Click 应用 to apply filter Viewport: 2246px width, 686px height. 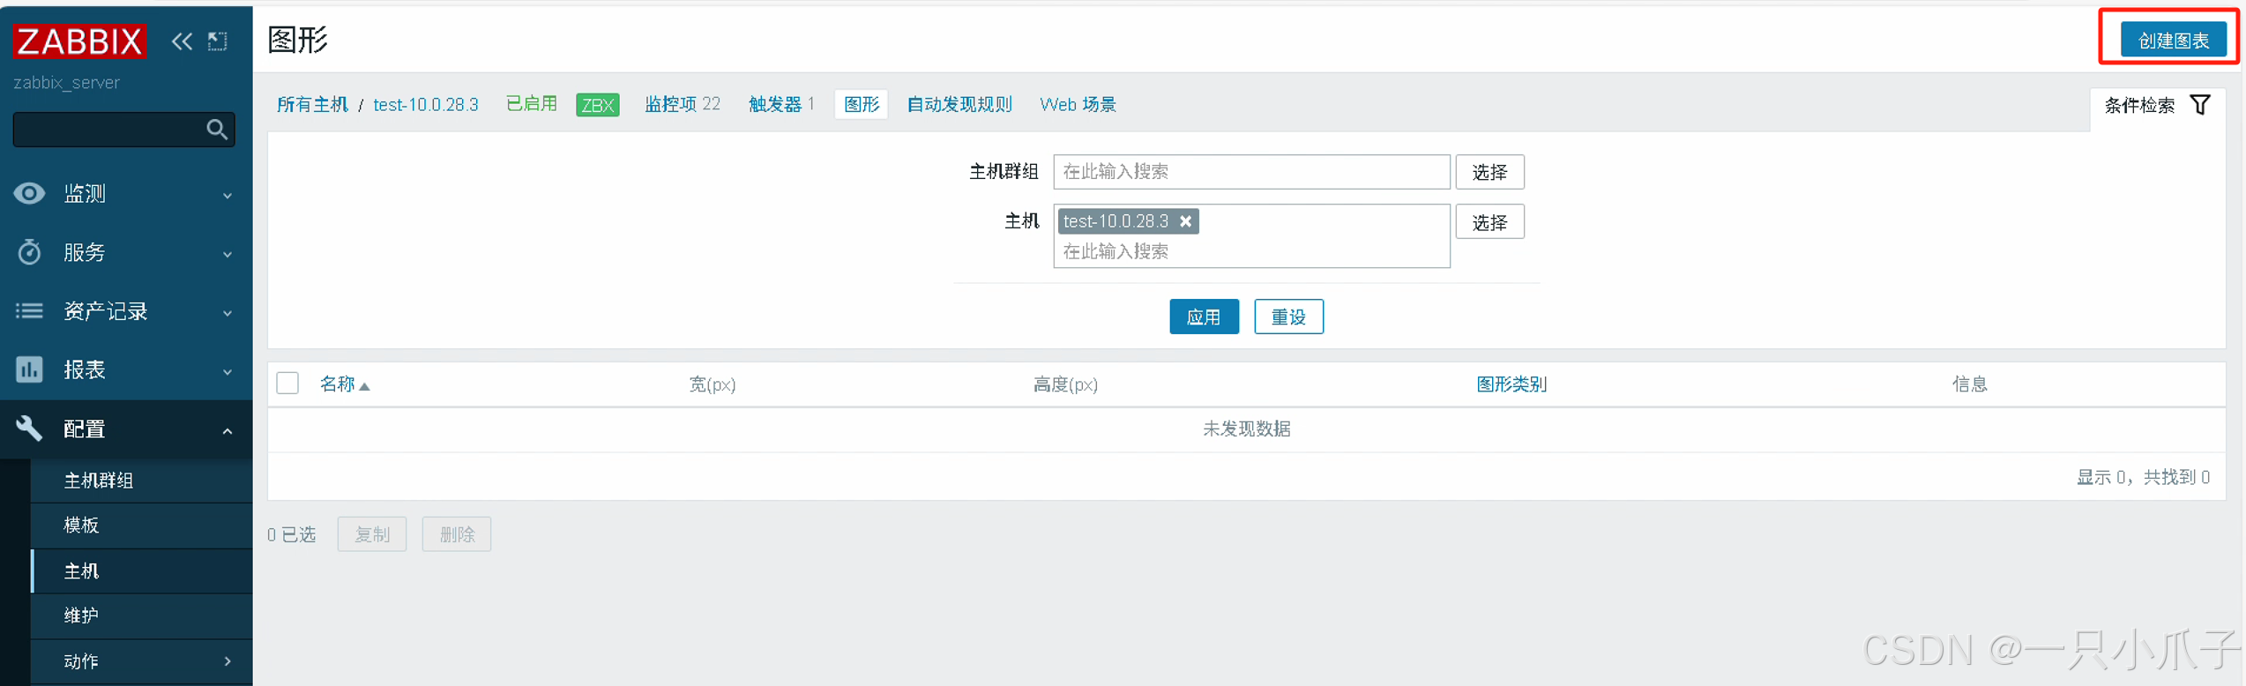[1204, 317]
